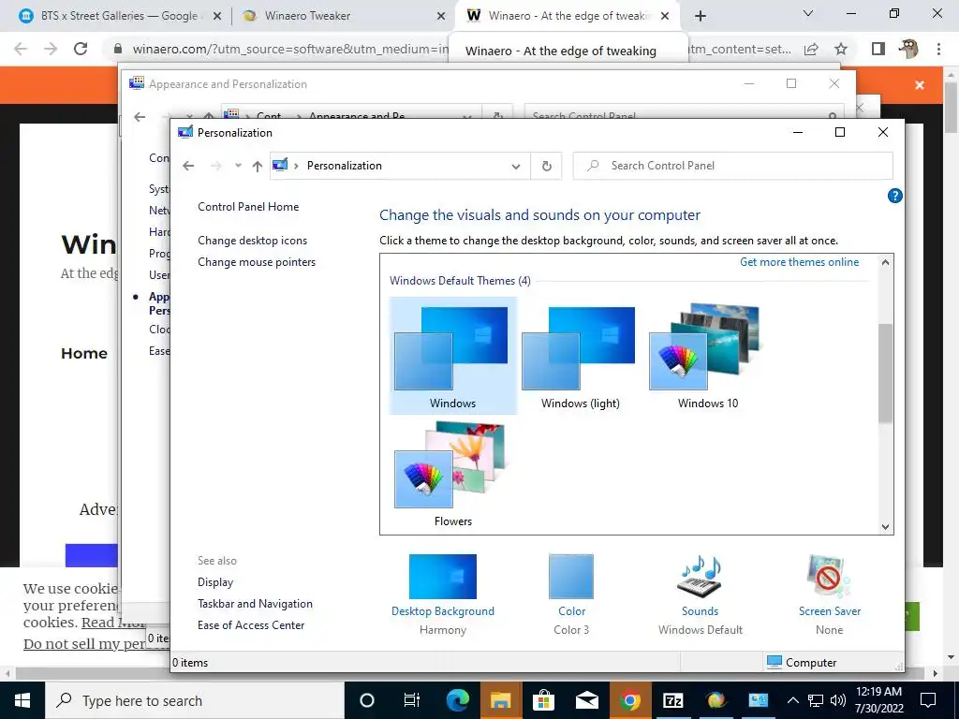This screenshot has width=959, height=719.
Task: Open 7-Zip from taskbar
Action: [672, 700]
